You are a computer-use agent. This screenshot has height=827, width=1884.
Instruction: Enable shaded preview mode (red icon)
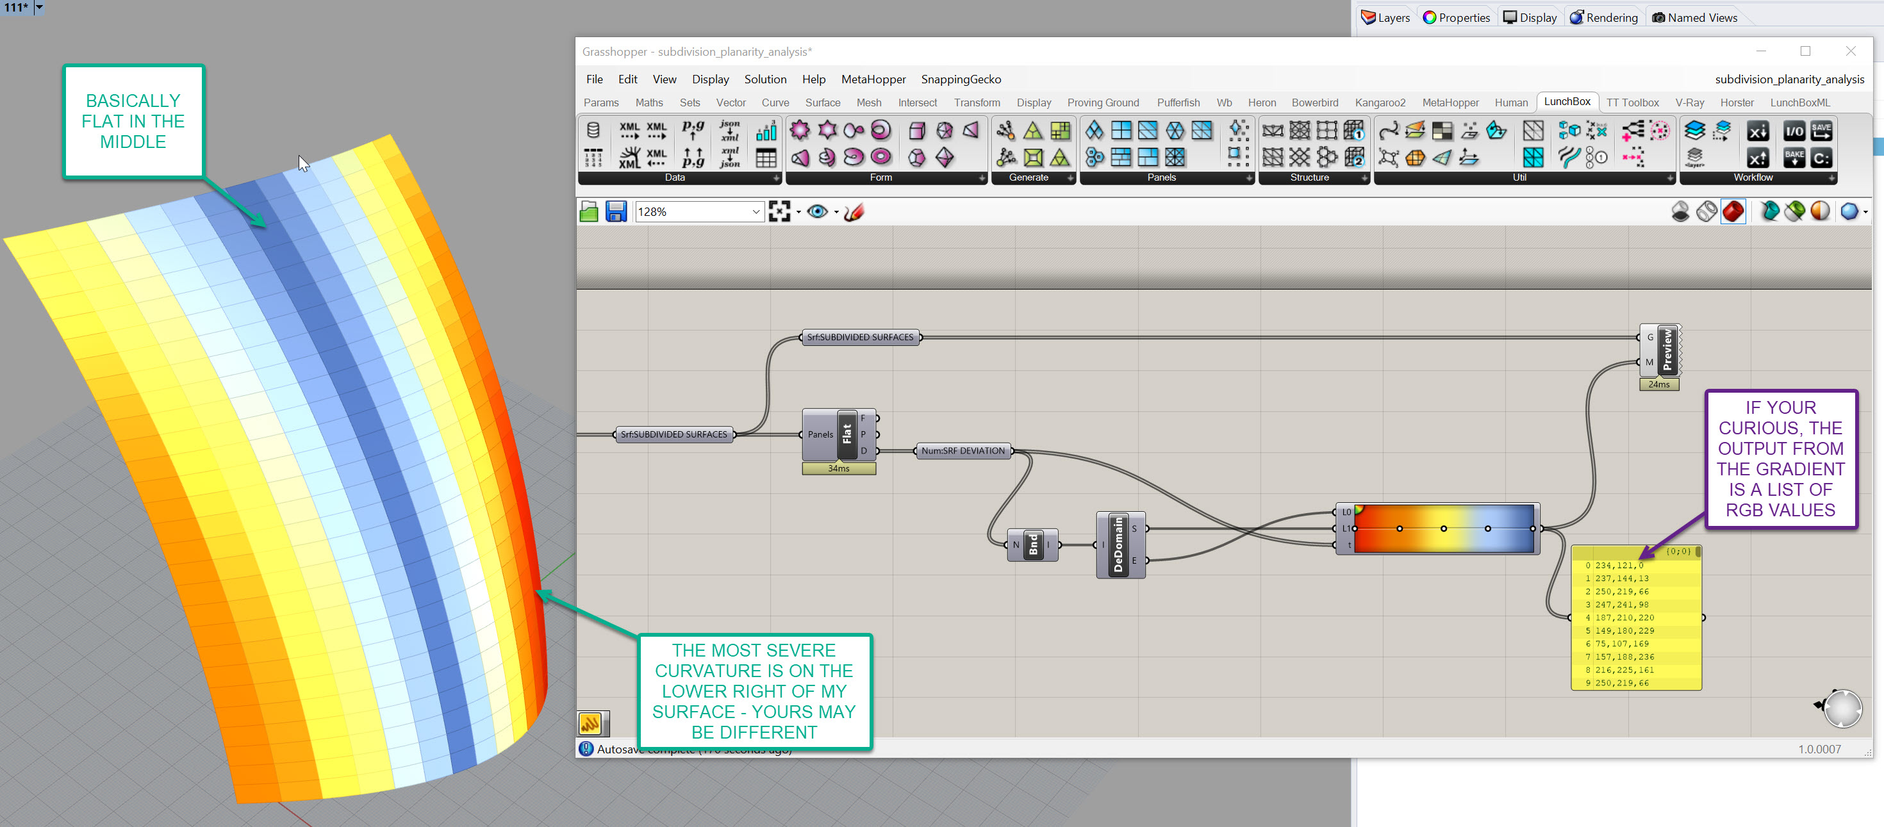[1733, 212]
